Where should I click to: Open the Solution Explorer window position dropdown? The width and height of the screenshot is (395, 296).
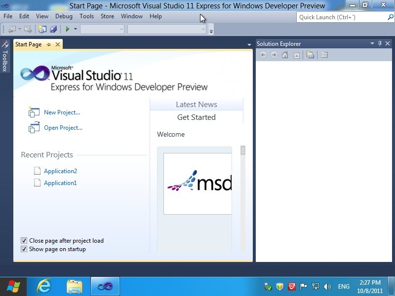click(372, 43)
